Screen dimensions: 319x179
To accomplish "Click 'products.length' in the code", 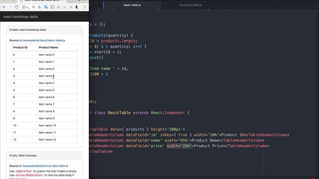I will [118, 41].
